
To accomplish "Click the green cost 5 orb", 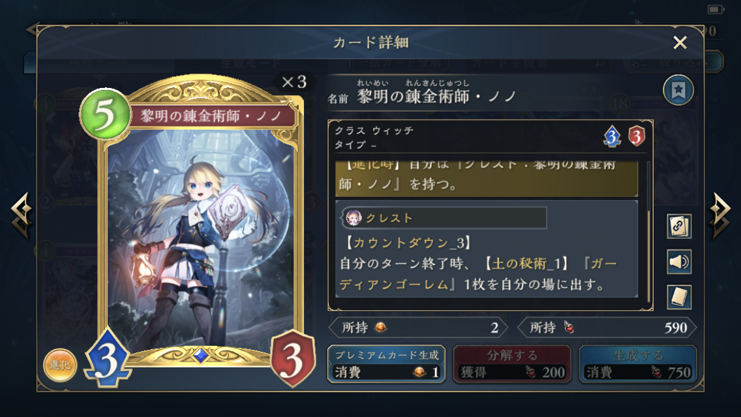I will coord(105,114).
